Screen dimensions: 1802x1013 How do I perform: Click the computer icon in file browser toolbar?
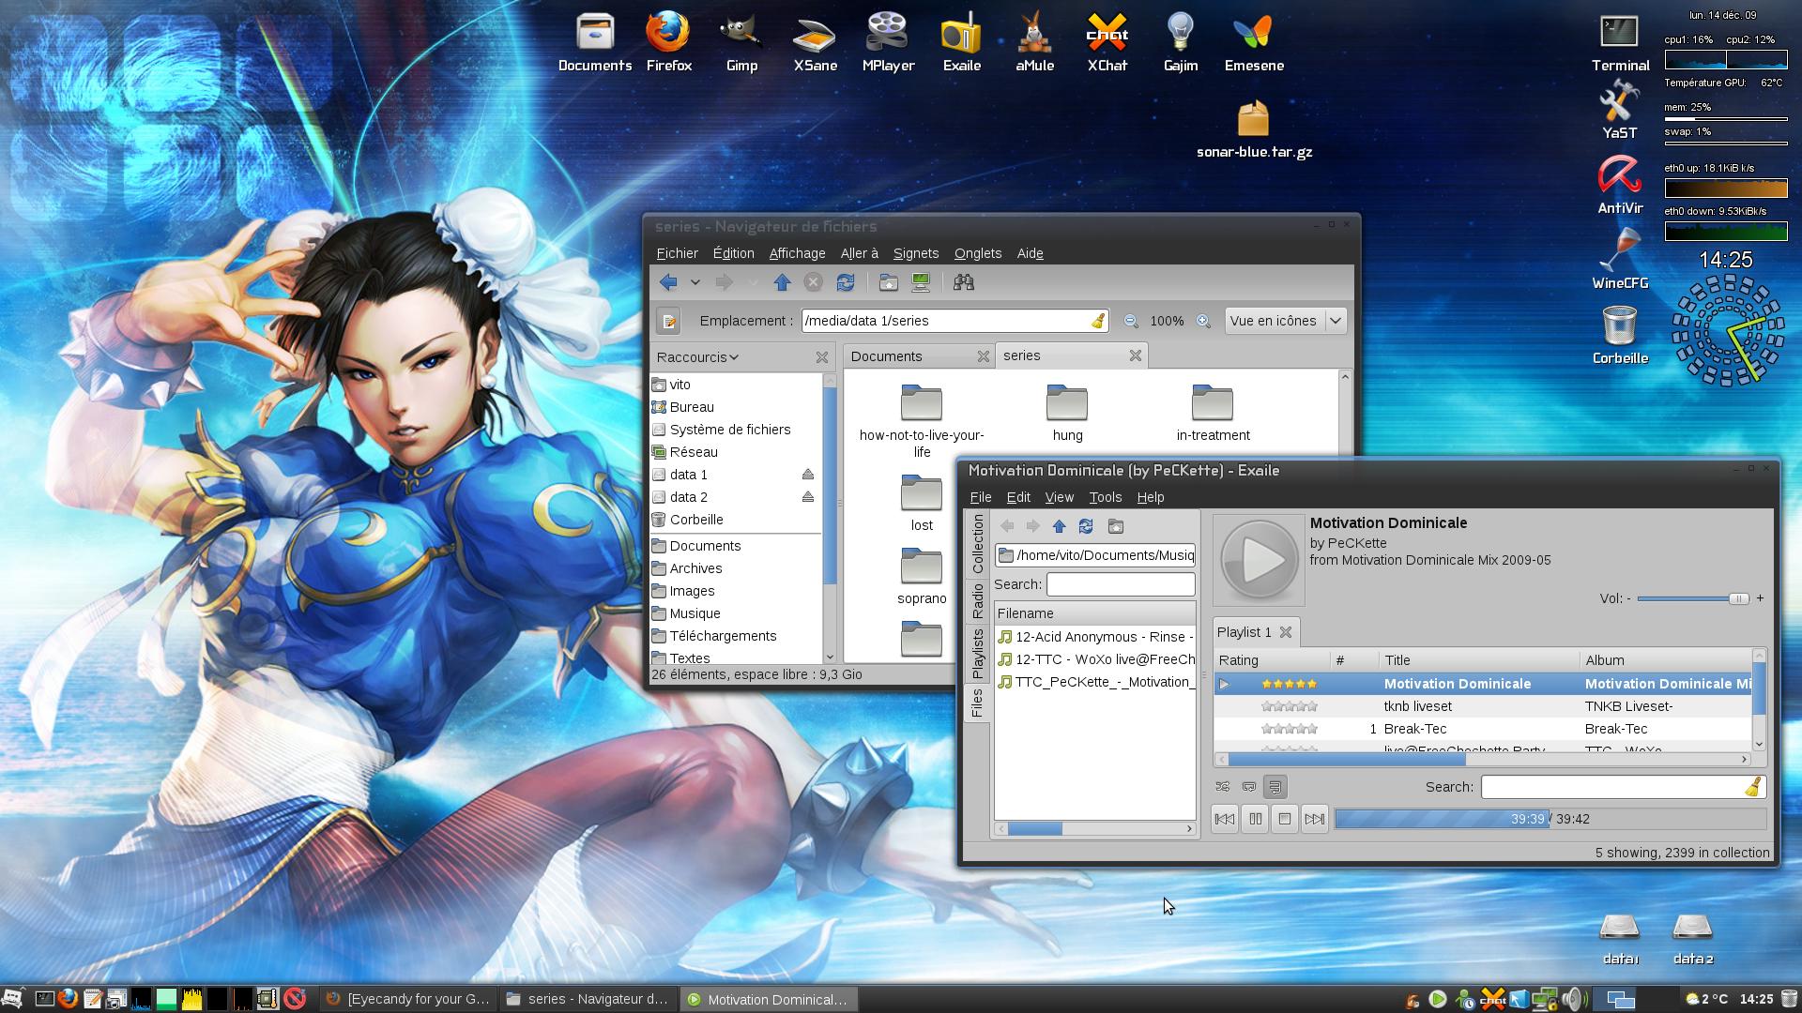click(921, 282)
